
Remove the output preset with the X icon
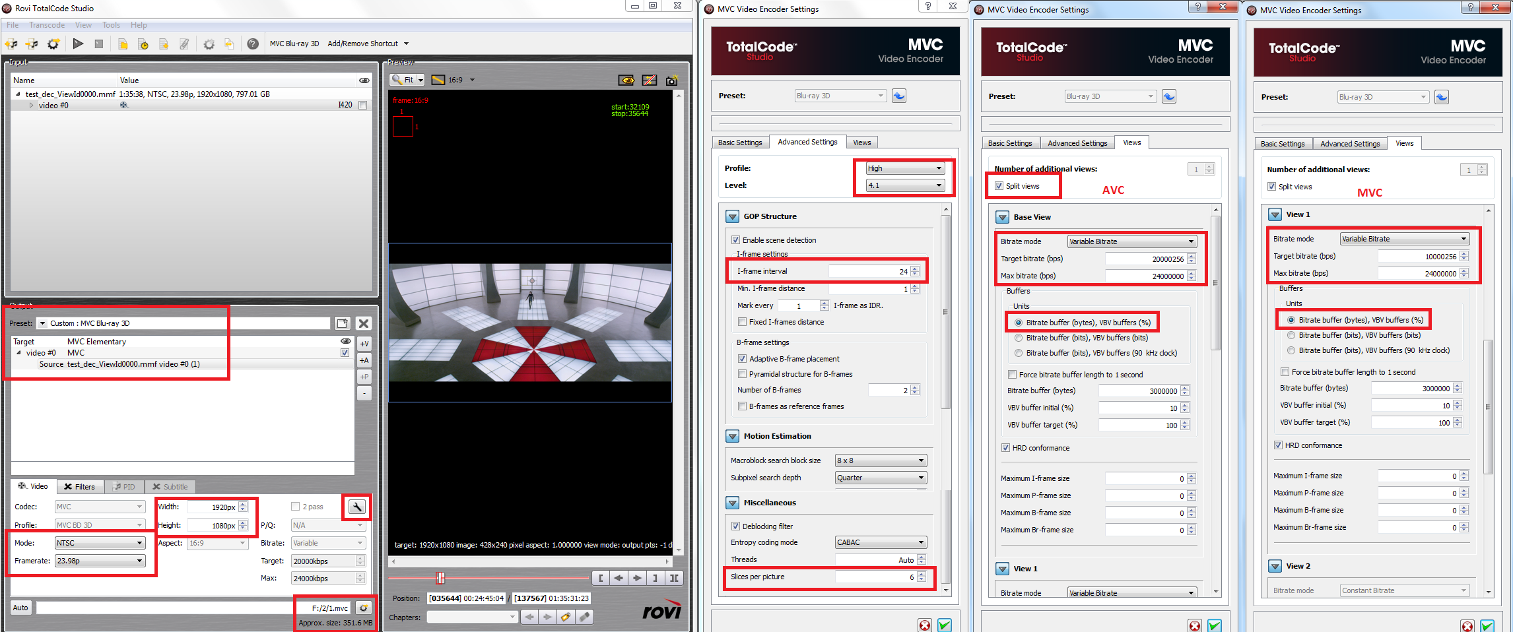tap(364, 323)
